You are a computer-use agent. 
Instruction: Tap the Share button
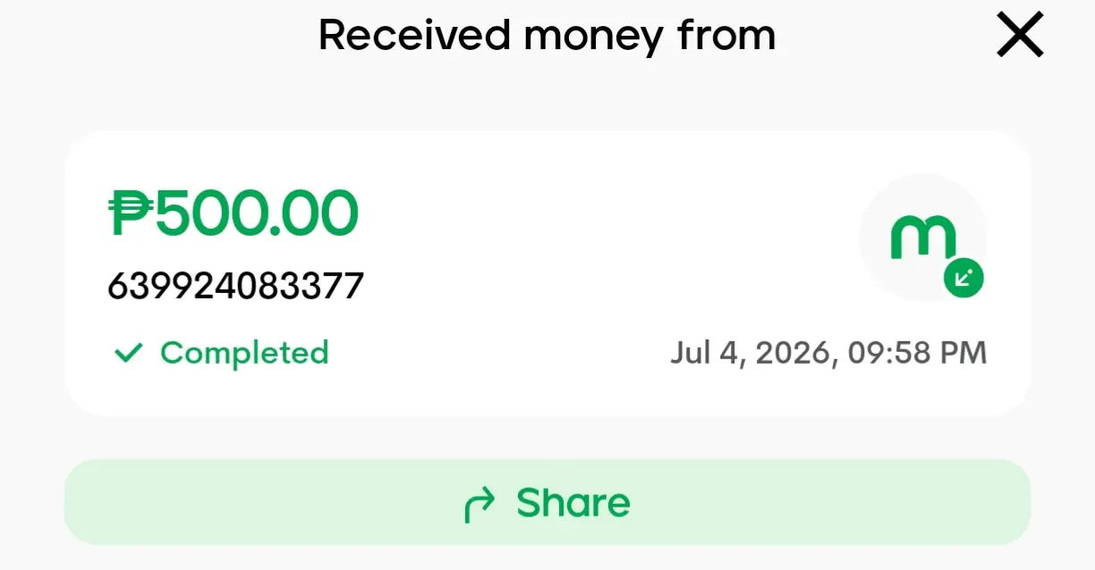[547, 502]
